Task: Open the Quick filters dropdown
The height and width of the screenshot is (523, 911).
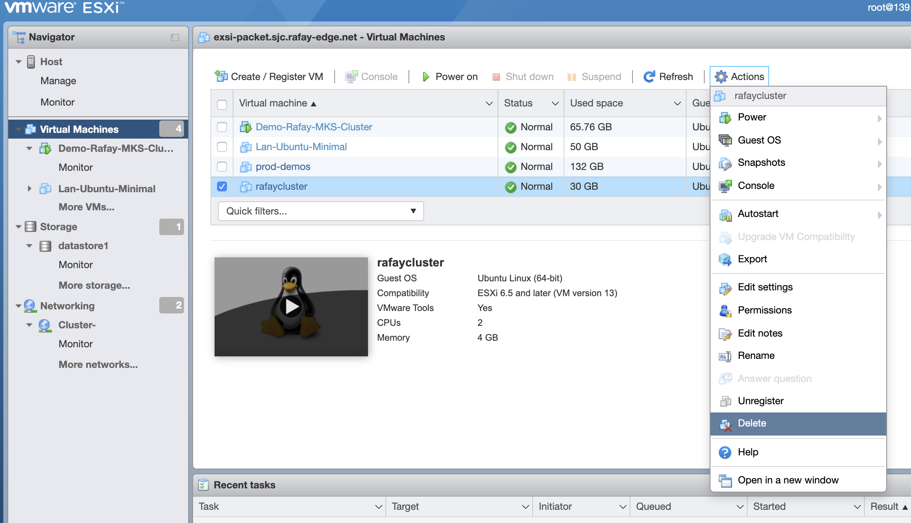Action: coord(320,211)
